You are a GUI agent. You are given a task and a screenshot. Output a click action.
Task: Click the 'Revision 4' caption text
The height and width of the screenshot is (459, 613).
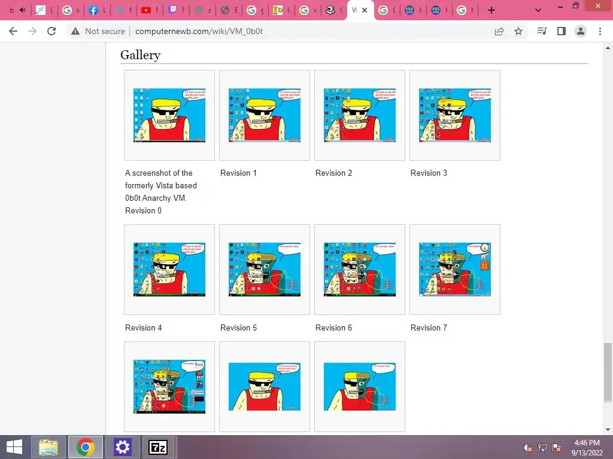pos(144,328)
